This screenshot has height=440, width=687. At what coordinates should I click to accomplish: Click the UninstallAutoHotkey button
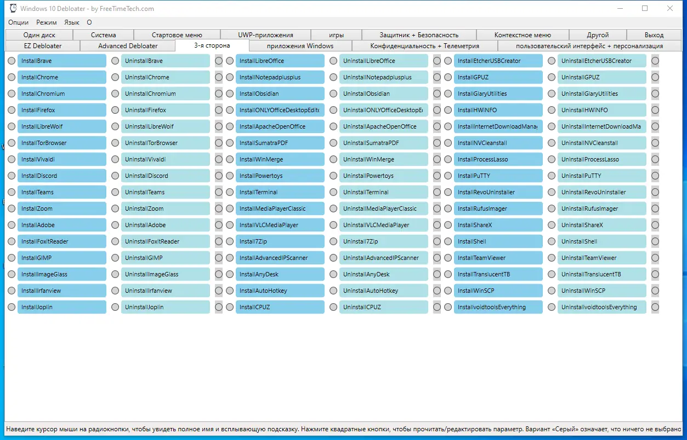tap(384, 291)
